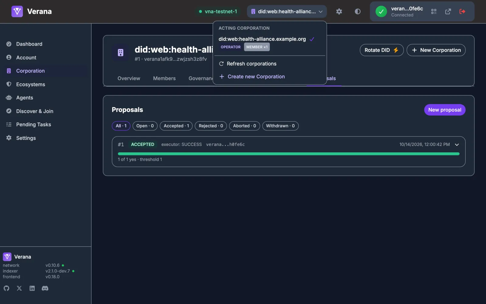Viewport: 486px width, 304px height.
Task: Open LinkedIn link in footer
Action: pos(32,288)
